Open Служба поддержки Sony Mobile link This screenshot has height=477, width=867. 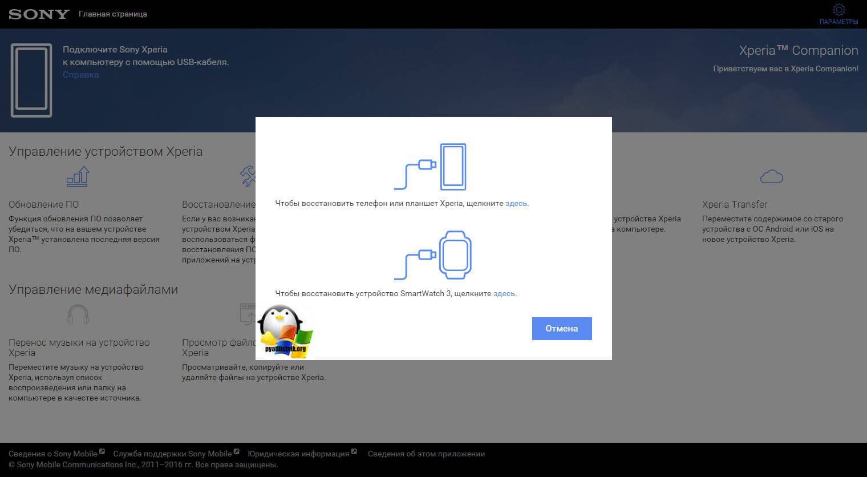coord(172,454)
